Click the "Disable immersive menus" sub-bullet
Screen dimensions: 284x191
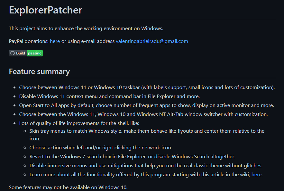[x=146, y=166]
